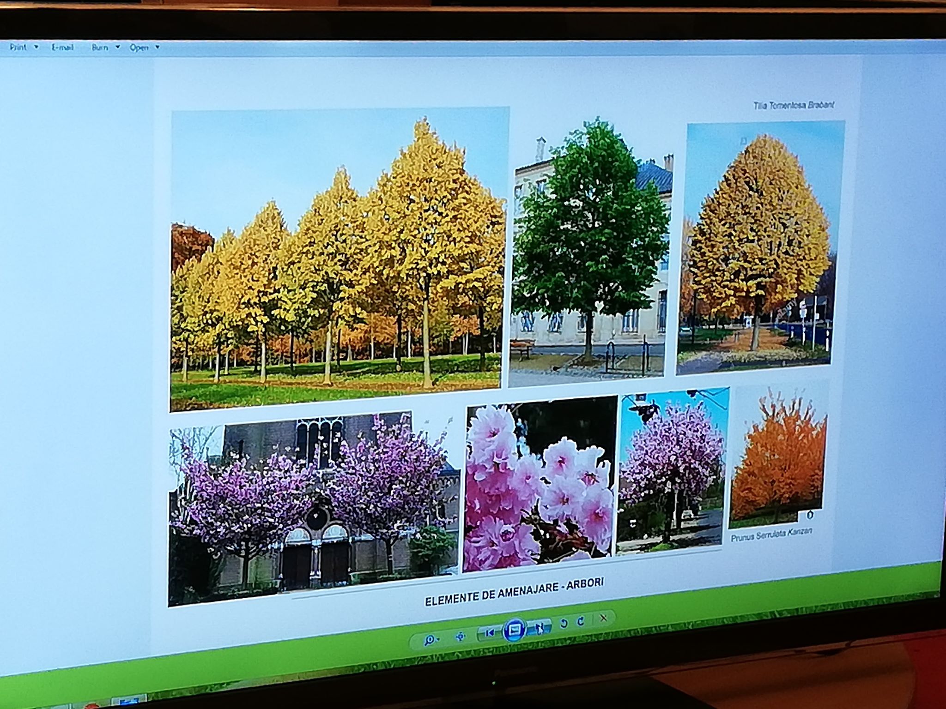946x709 pixels.
Task: Rotate the image clockwise
Action: tap(581, 621)
